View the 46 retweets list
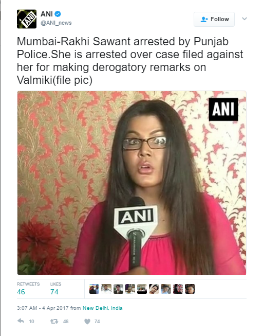The height and width of the screenshot is (336, 263). point(28,289)
